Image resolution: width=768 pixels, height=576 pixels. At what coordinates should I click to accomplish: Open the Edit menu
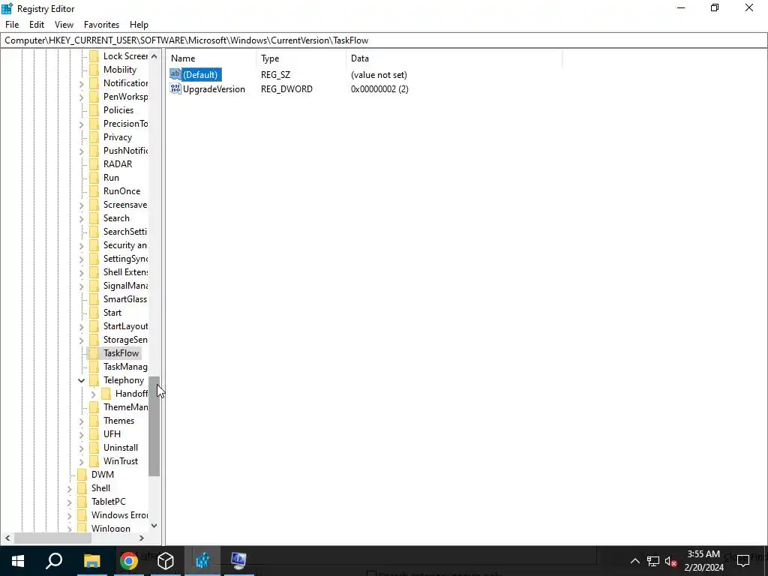[37, 25]
